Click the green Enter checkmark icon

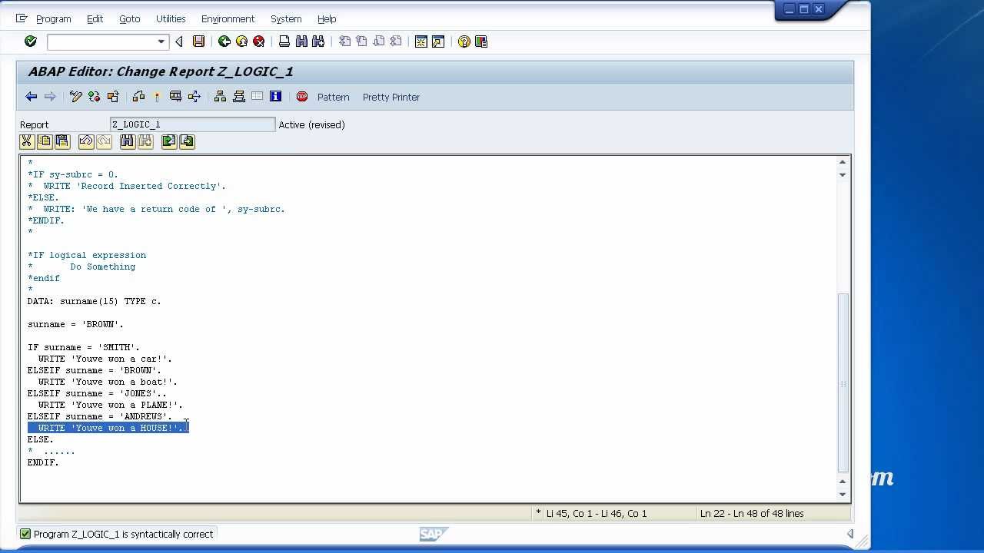pos(31,41)
